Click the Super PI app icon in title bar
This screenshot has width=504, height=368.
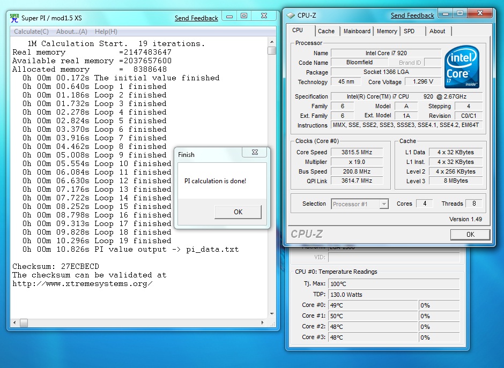point(14,18)
